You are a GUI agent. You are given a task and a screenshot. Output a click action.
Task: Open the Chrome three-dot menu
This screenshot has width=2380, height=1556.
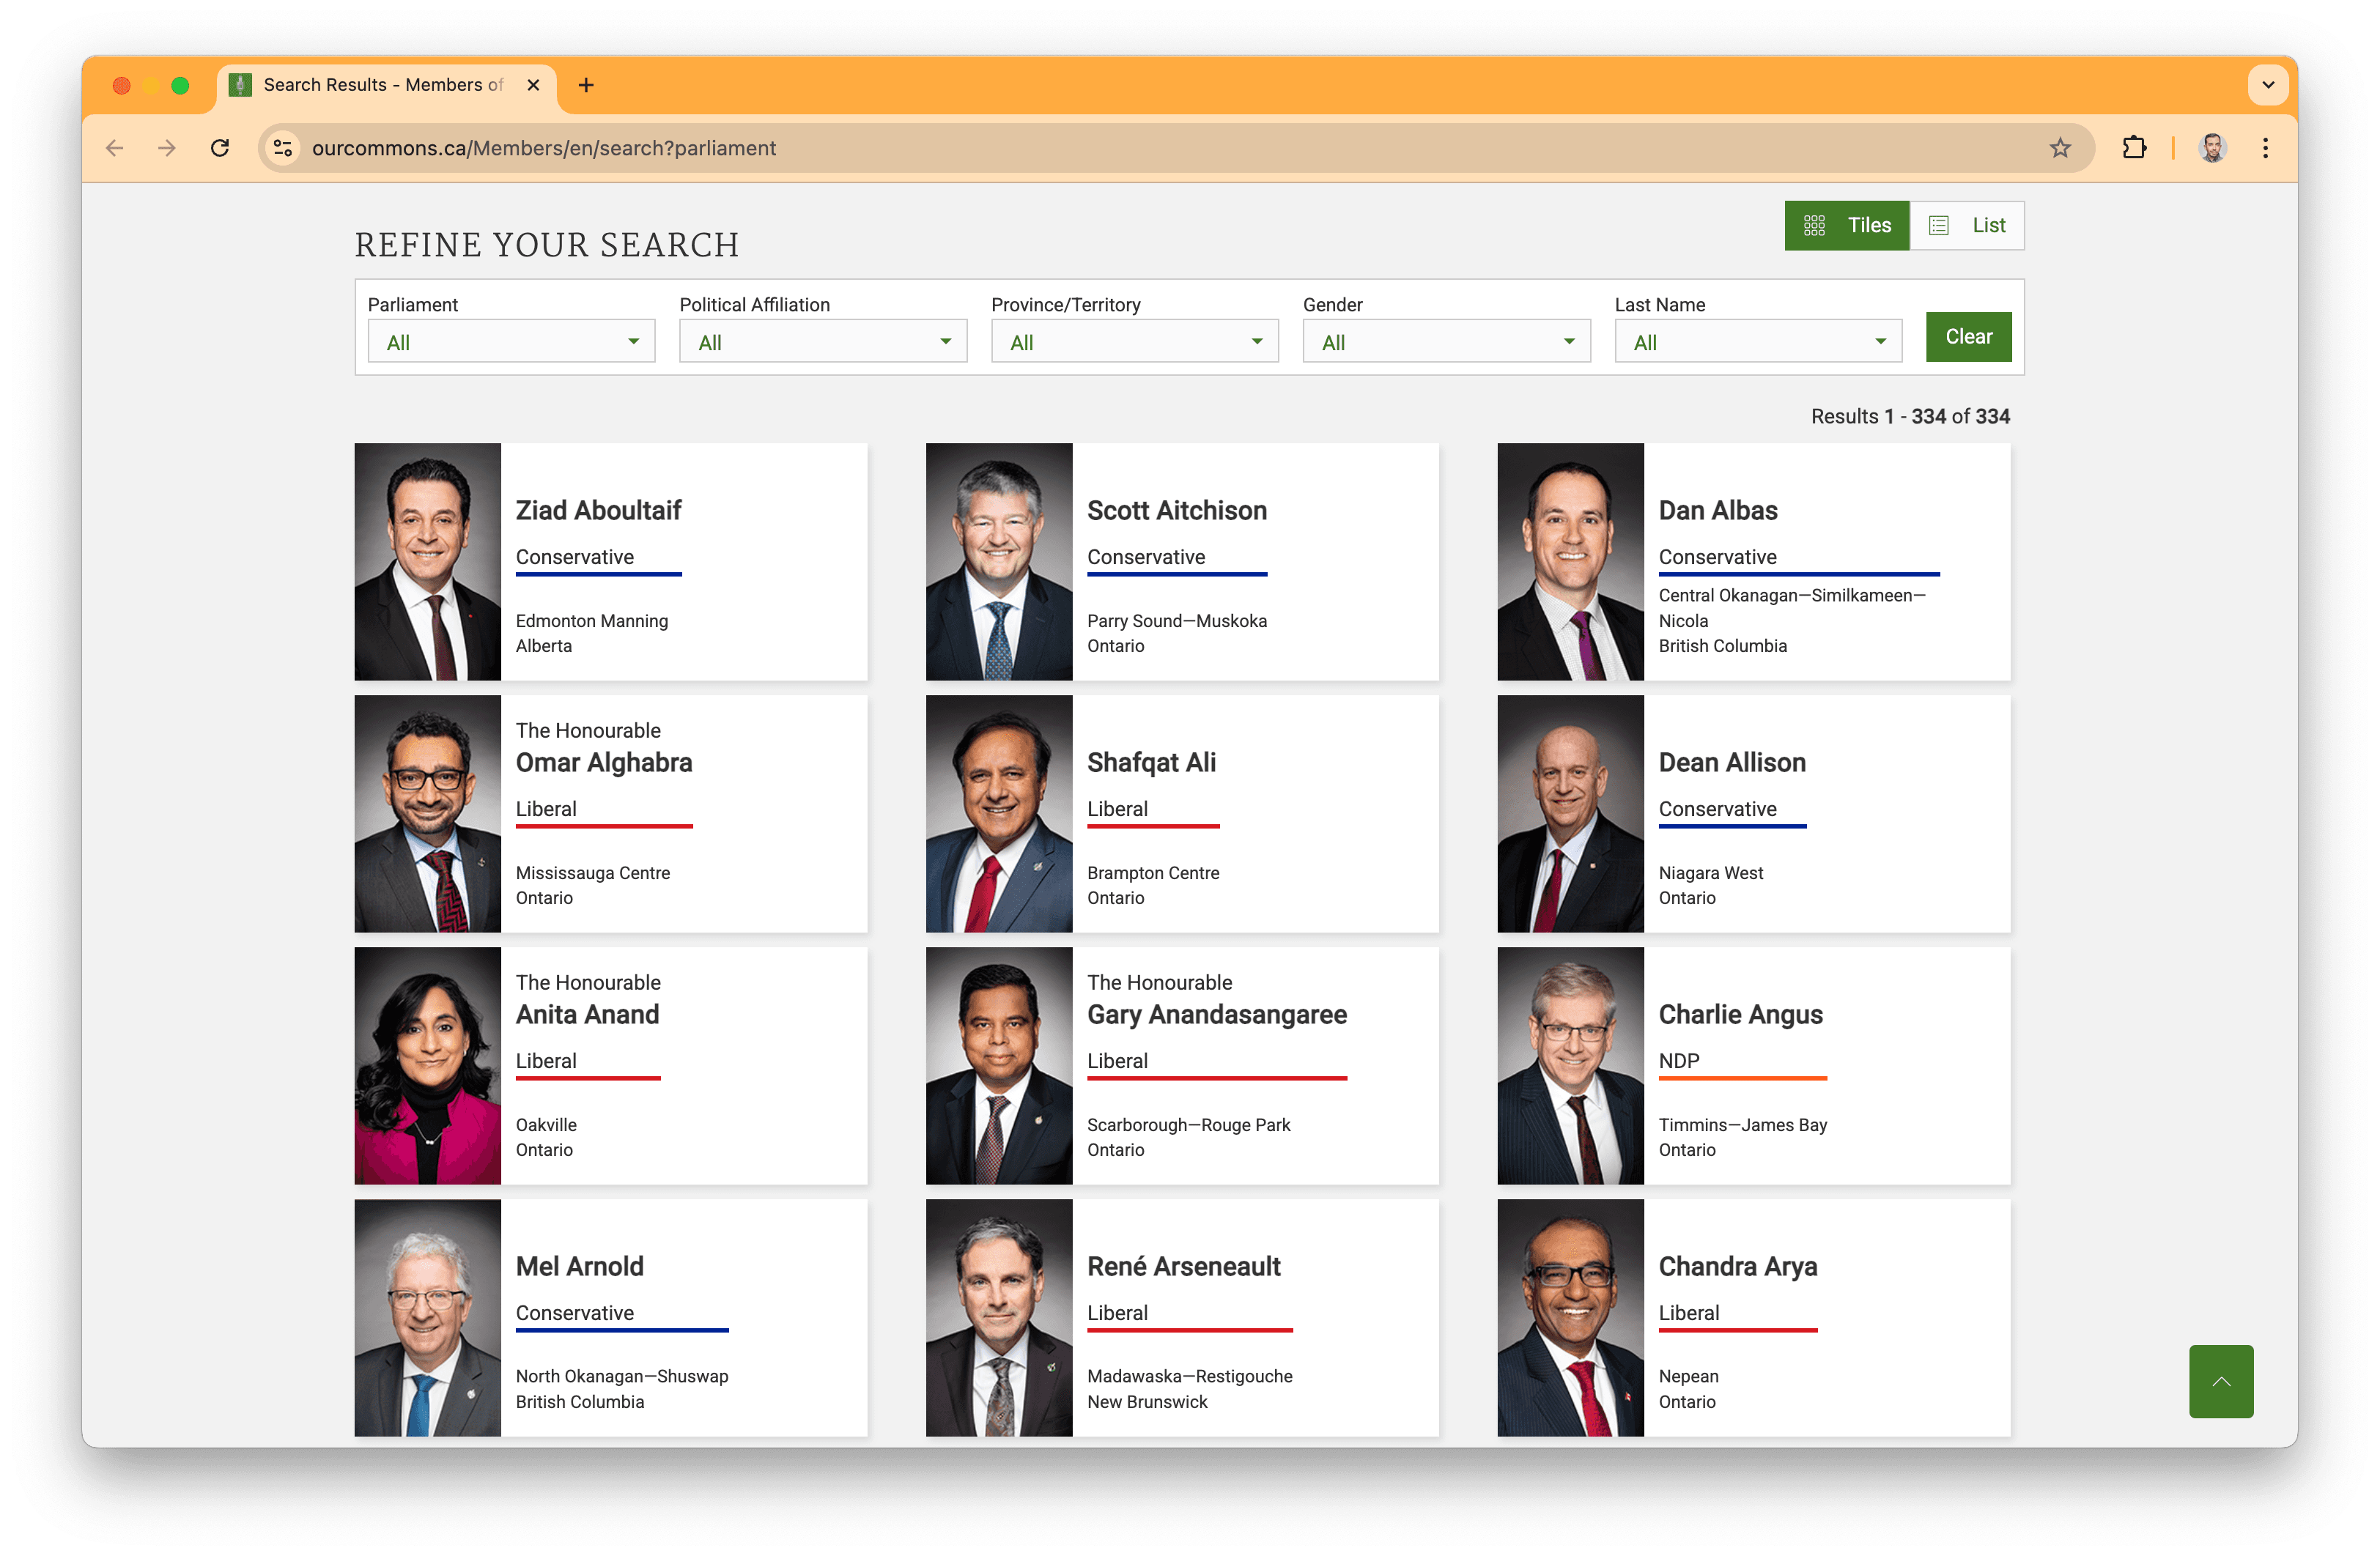pos(2265,148)
